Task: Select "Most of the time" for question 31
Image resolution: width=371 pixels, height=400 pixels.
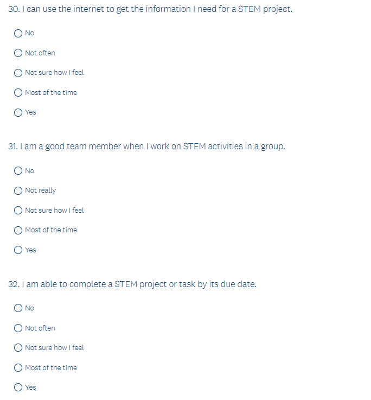Action: click(18, 230)
